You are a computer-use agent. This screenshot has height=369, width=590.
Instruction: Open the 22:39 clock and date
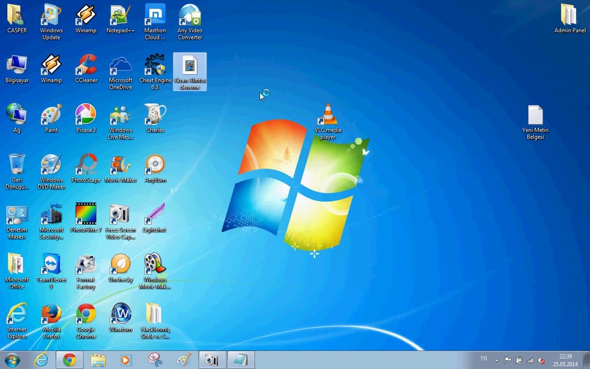pyautogui.click(x=565, y=360)
